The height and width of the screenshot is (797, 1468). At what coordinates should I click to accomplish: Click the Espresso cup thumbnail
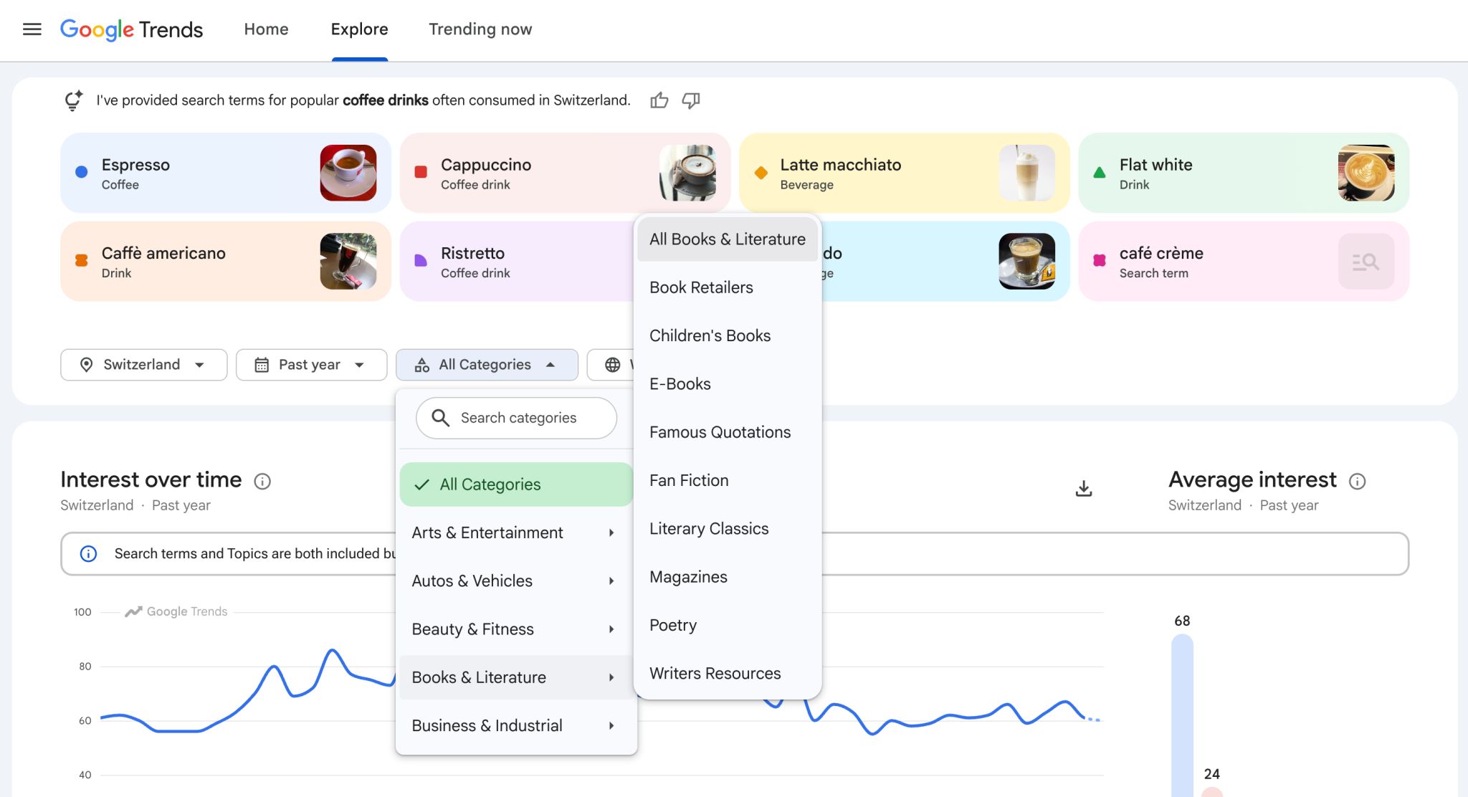[348, 173]
